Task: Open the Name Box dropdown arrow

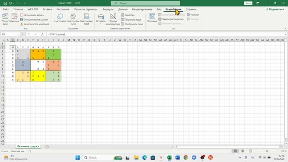Action: [x=18, y=34]
